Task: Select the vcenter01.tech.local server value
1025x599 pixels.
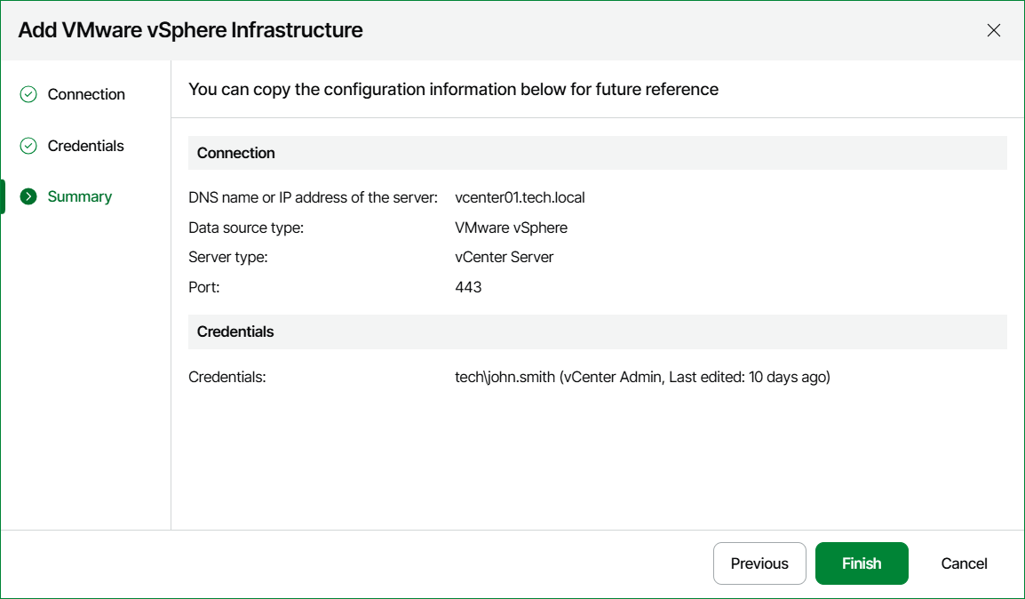Action: (520, 197)
